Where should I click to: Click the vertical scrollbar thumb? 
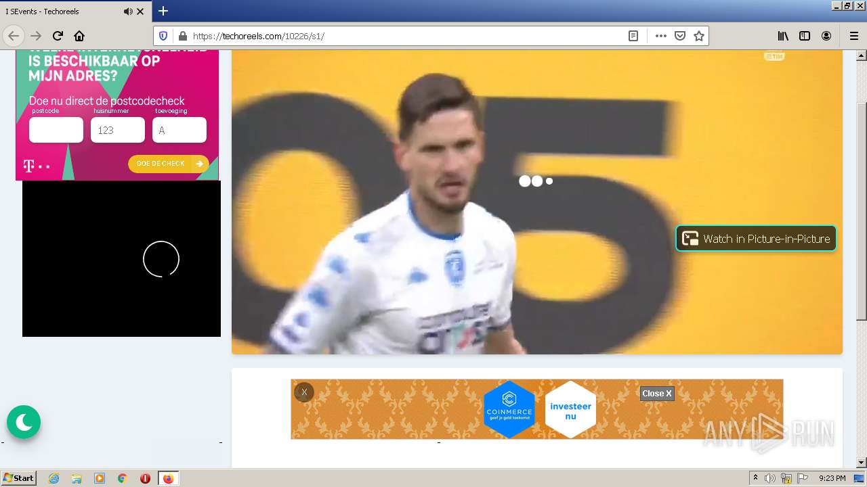pyautogui.click(x=861, y=211)
